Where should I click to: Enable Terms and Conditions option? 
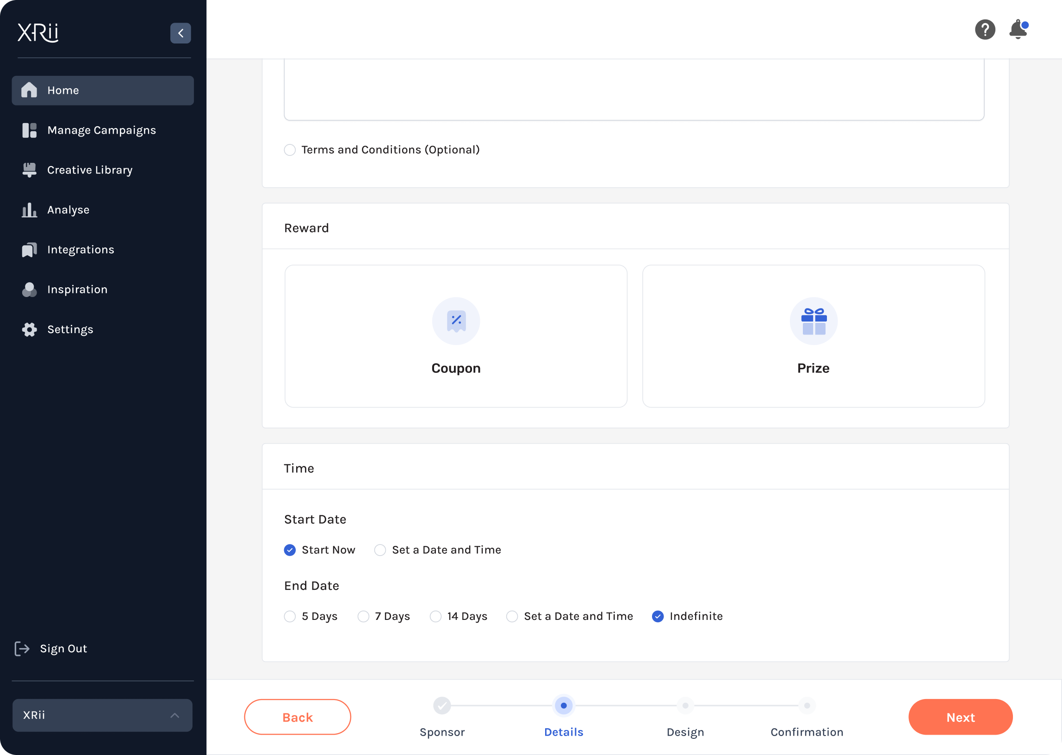click(x=290, y=150)
